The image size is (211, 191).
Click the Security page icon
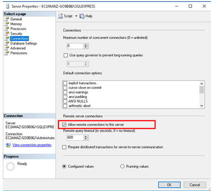(7, 34)
